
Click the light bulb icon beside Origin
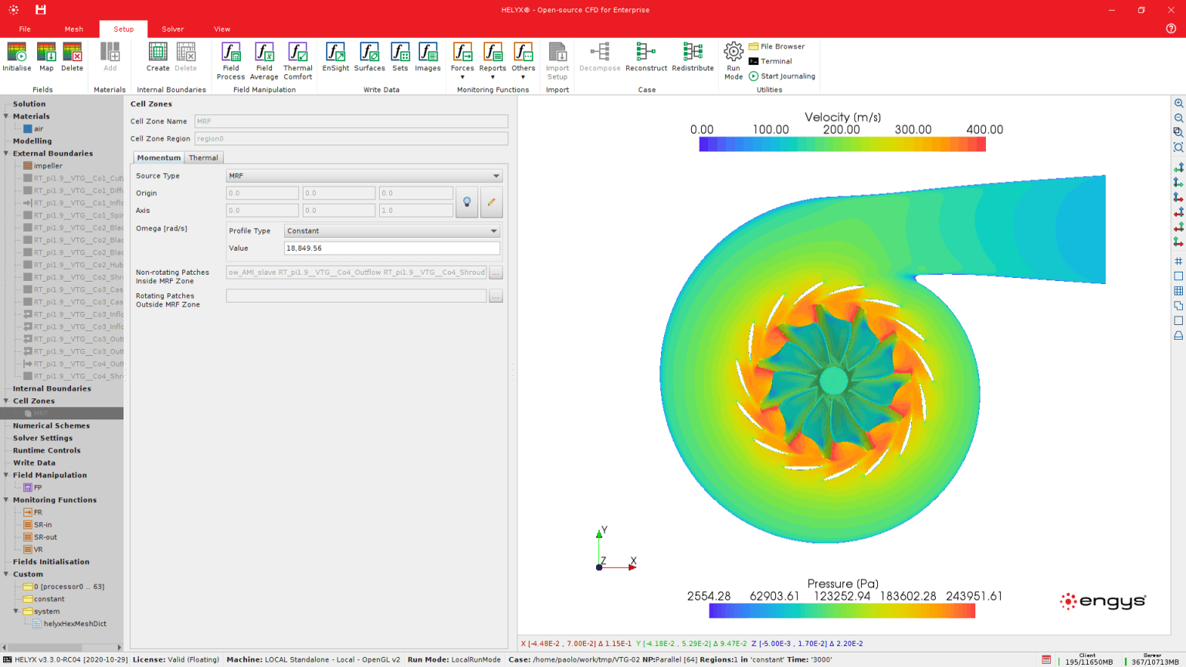point(466,202)
